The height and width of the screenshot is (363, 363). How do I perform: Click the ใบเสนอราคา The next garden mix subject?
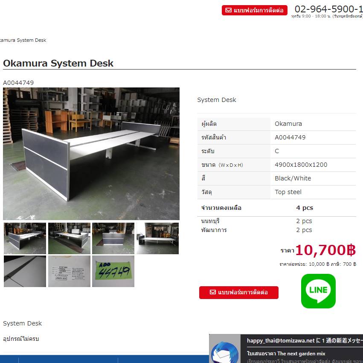tap(286, 354)
